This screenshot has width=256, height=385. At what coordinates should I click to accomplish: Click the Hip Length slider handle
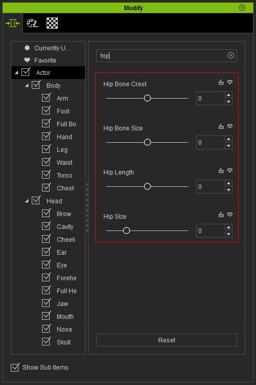pyautogui.click(x=147, y=187)
